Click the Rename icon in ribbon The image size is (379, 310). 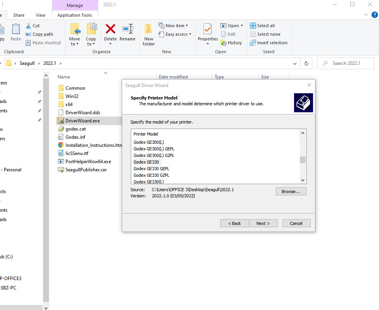pyautogui.click(x=128, y=29)
